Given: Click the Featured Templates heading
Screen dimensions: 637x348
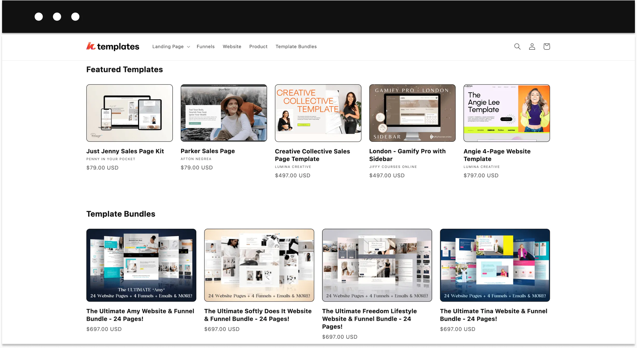Looking at the screenshot, I should [124, 69].
